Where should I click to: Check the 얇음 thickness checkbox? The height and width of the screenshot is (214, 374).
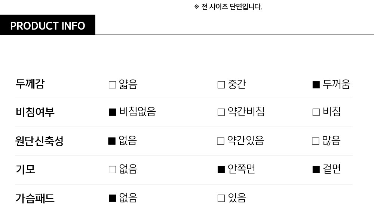click(x=112, y=85)
